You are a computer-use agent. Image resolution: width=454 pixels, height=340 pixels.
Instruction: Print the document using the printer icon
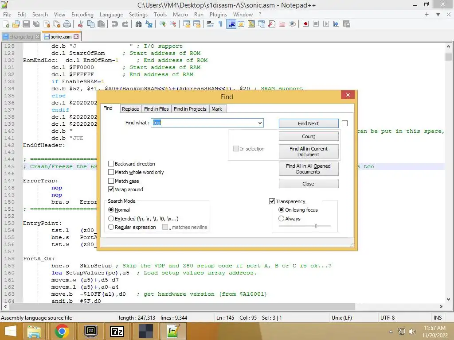point(67,24)
